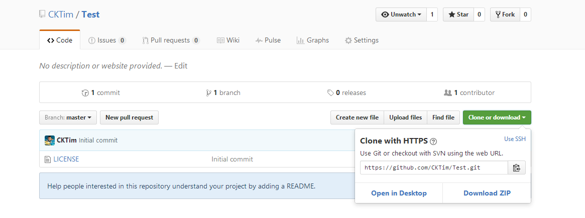The width and height of the screenshot is (585, 218).
Task: Open the Branch: master selector
Action: coord(68,117)
